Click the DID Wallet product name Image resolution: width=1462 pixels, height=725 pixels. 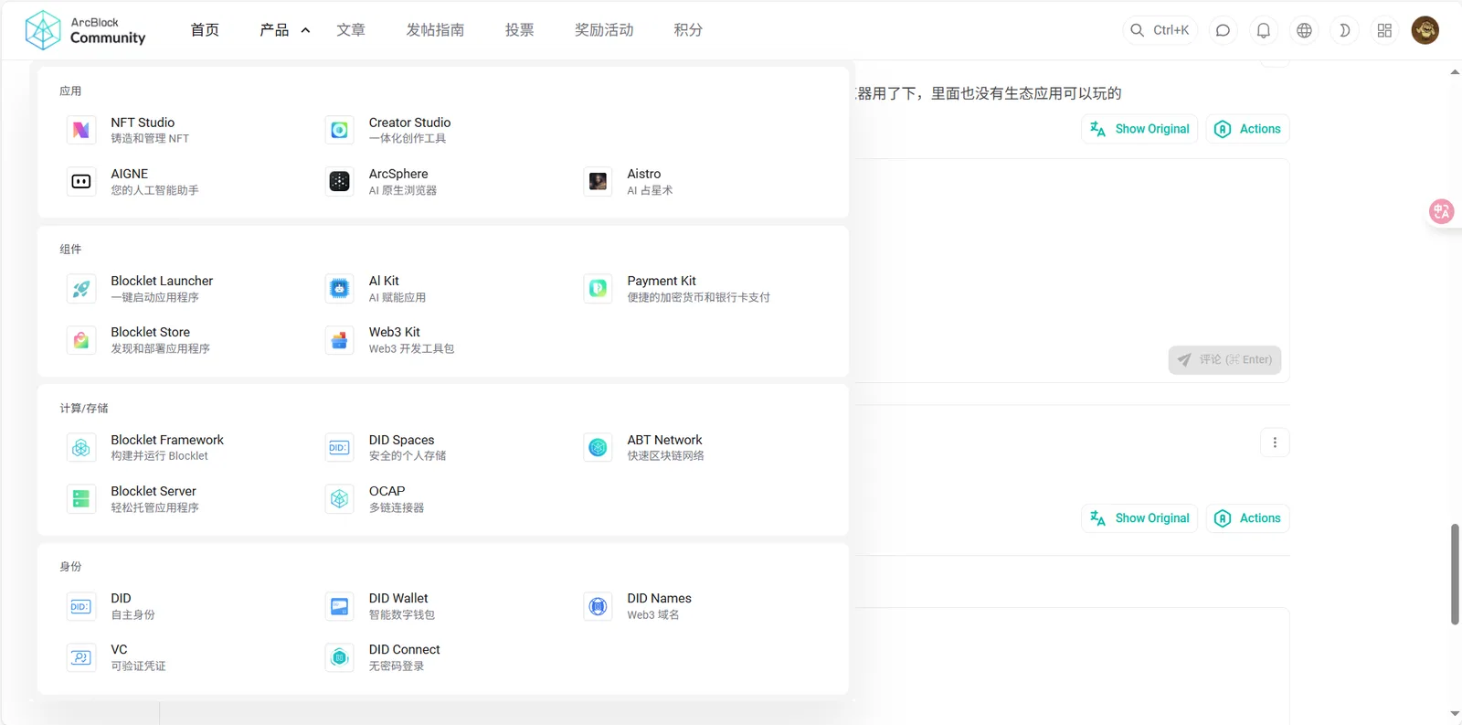point(398,598)
